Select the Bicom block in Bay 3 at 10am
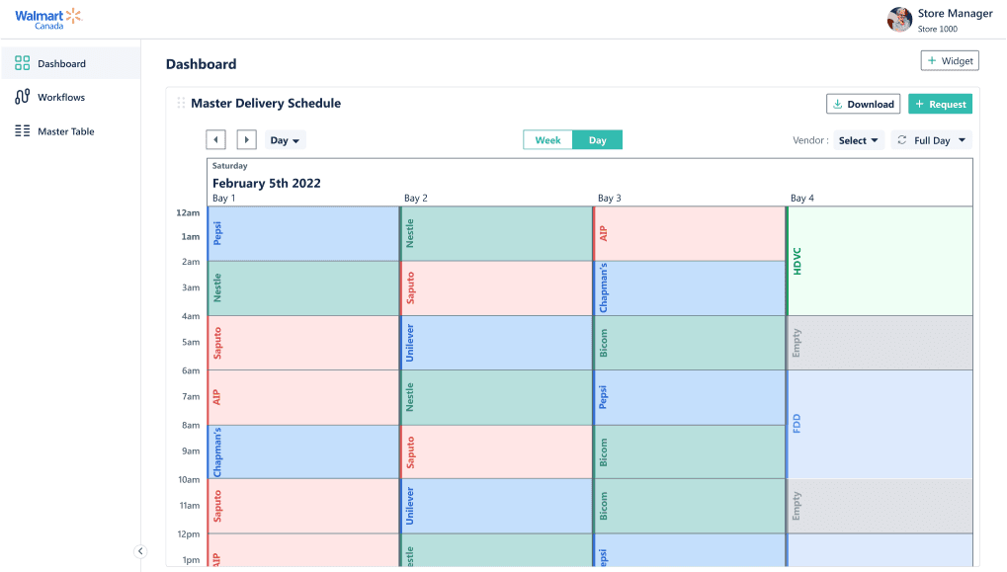 (690, 506)
